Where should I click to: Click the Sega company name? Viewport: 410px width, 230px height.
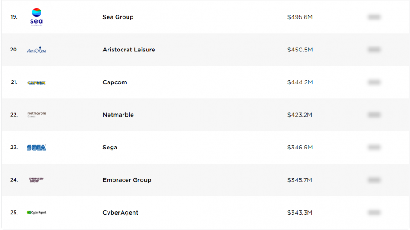(x=110, y=148)
